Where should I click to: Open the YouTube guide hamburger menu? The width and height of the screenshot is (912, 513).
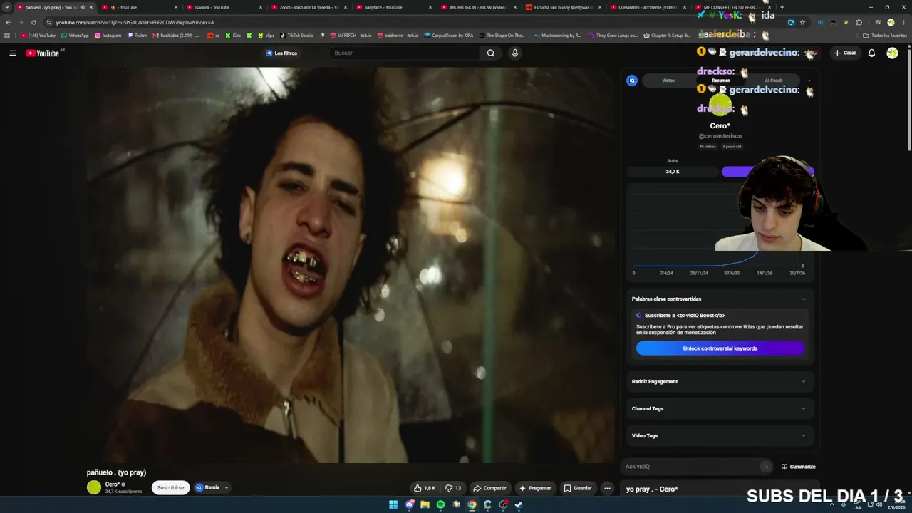[x=13, y=53]
